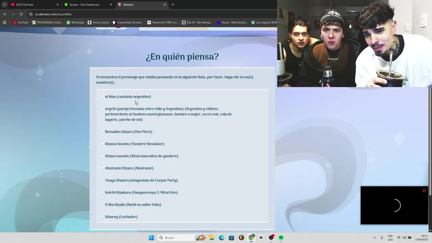Open FL Studio from the taskbar
The width and height of the screenshot is (432, 243).
coord(241,238)
